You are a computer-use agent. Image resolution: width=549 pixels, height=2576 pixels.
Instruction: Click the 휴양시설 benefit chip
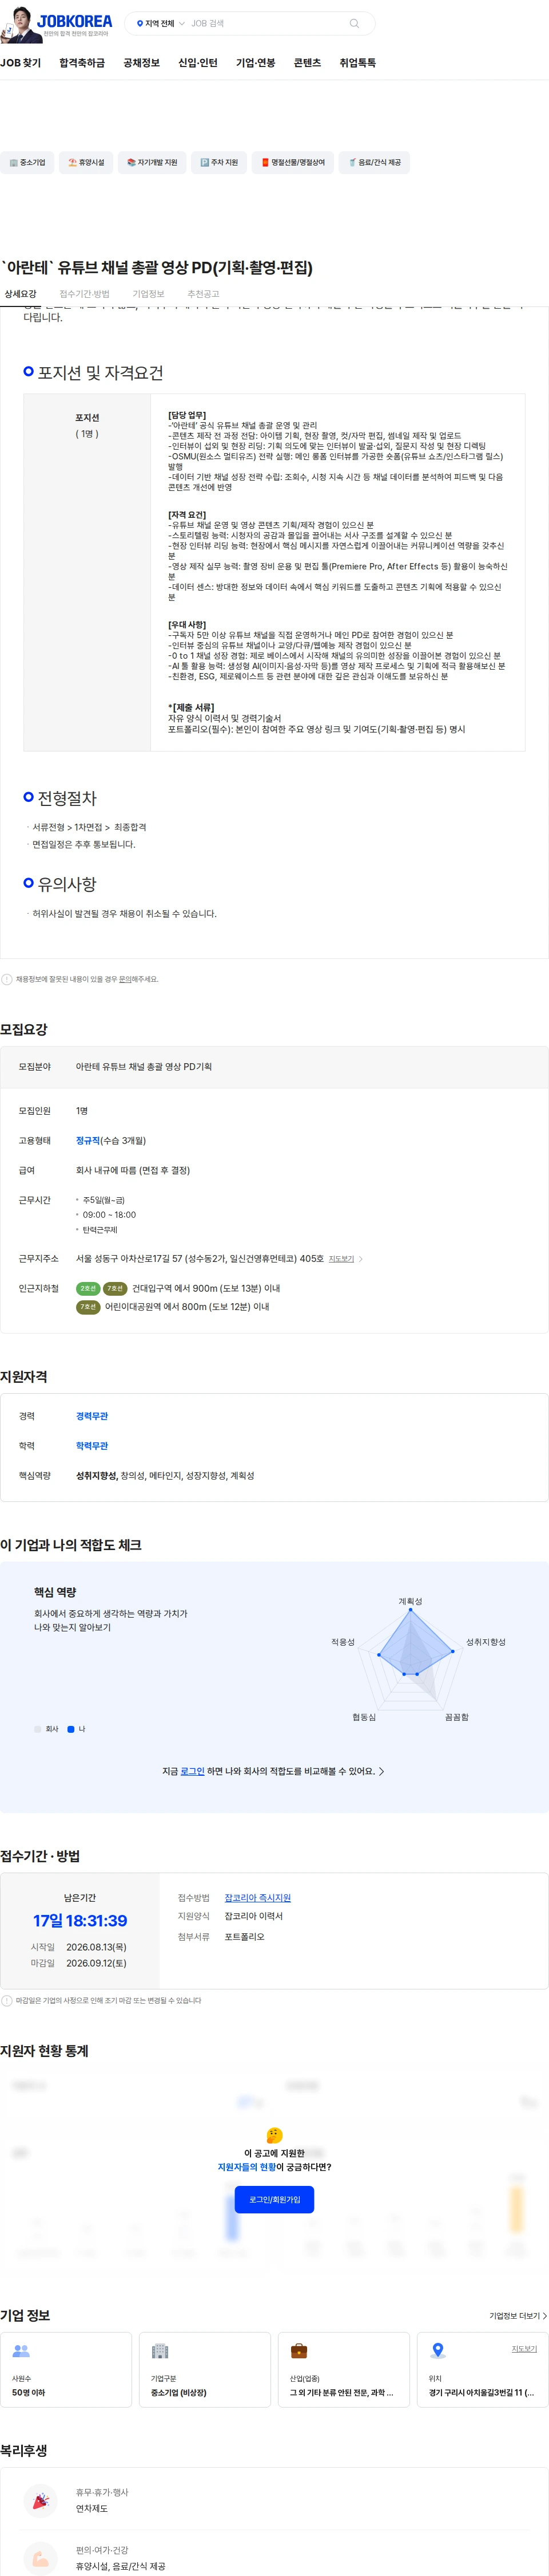(86, 162)
